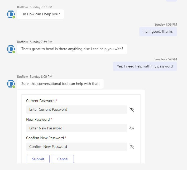The image size is (187, 170).
Task: Click the "I am good, thanks" message bubble
Action: click(x=158, y=32)
